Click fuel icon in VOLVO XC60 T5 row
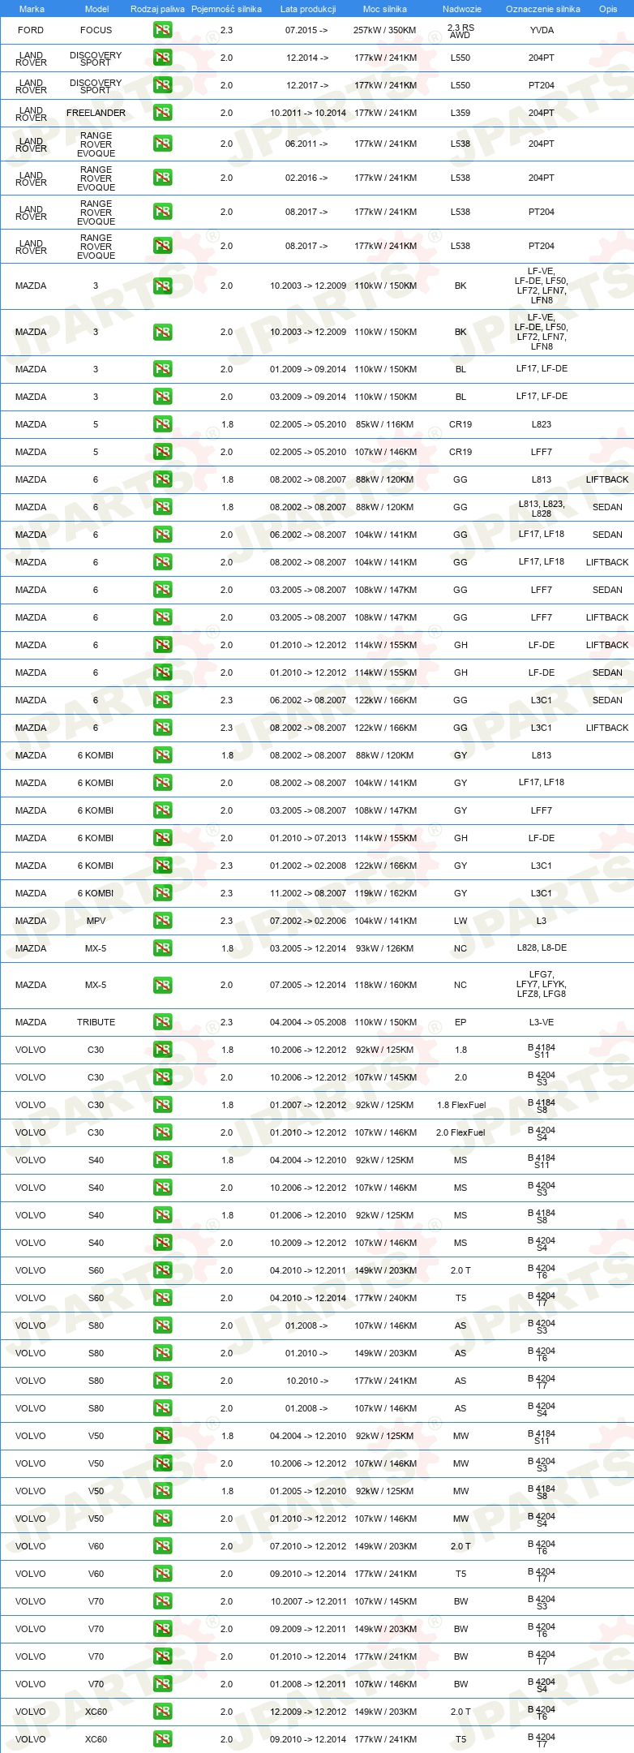The width and height of the screenshot is (634, 1753). tap(162, 1739)
